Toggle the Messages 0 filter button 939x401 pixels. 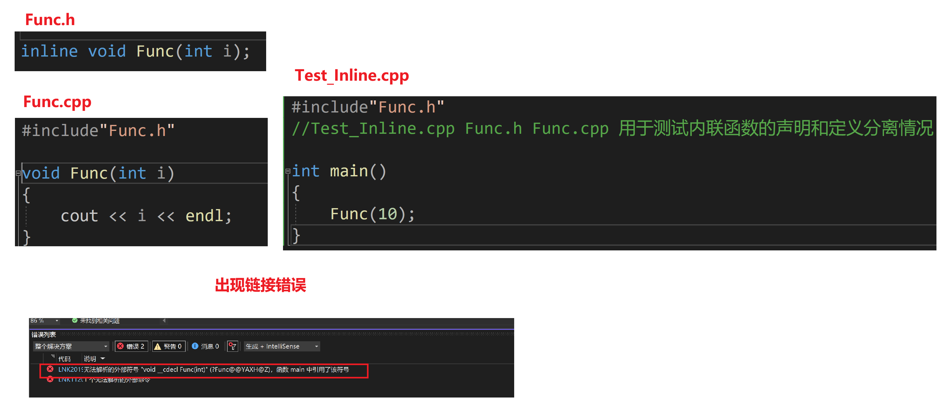tap(206, 346)
